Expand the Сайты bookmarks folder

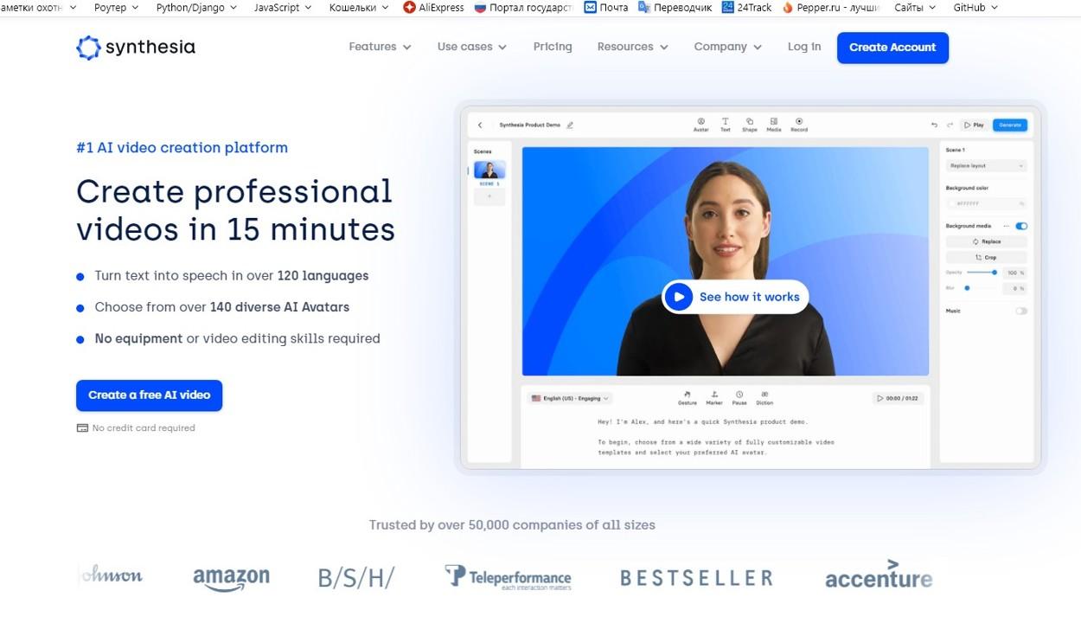click(x=915, y=8)
